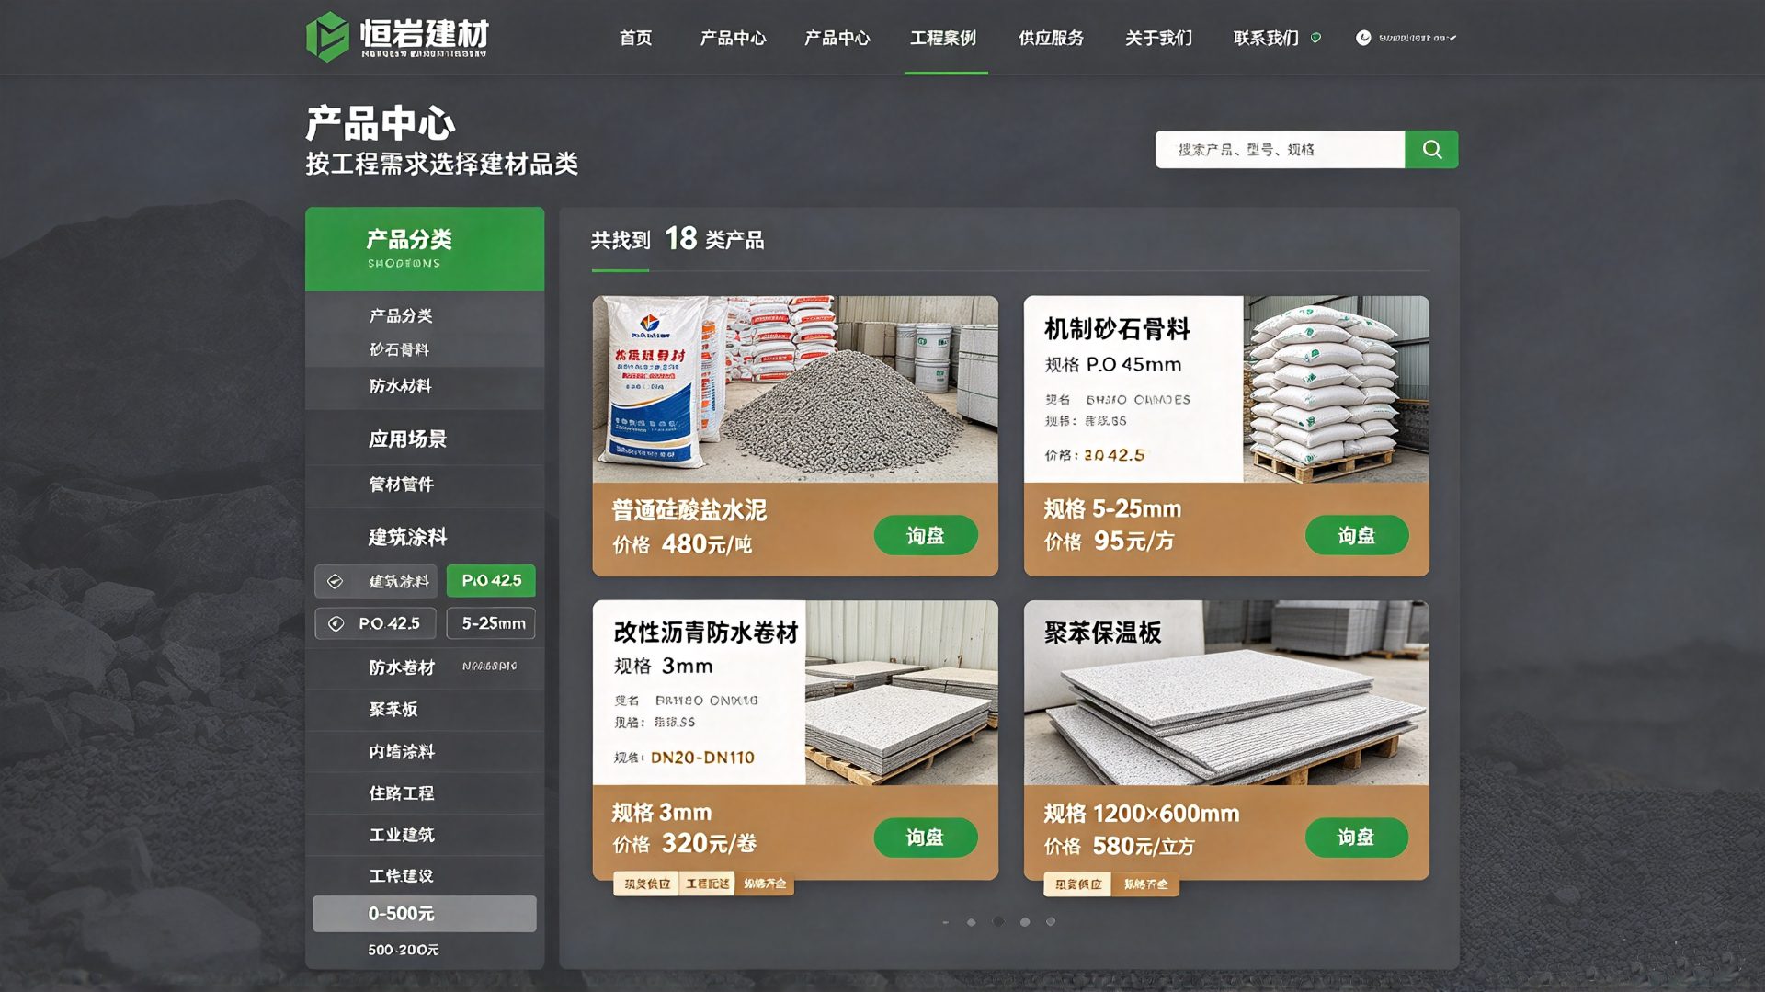Select 防水卷材 sidebar item
Screen dimensions: 1765x992
[402, 667]
